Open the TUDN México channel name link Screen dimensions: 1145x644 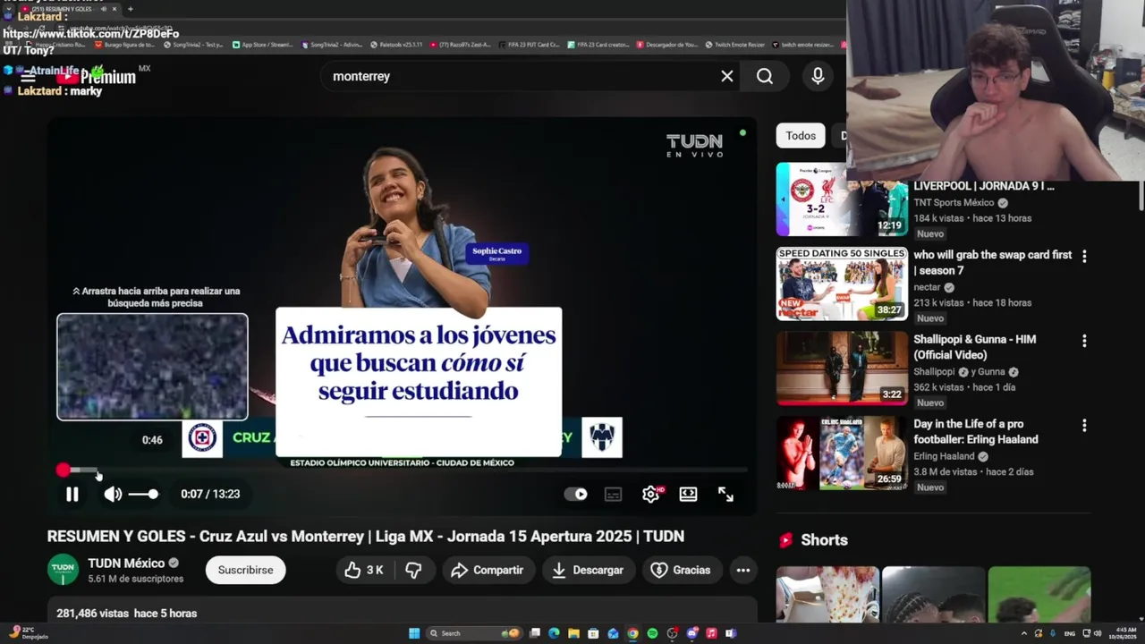pos(126,563)
